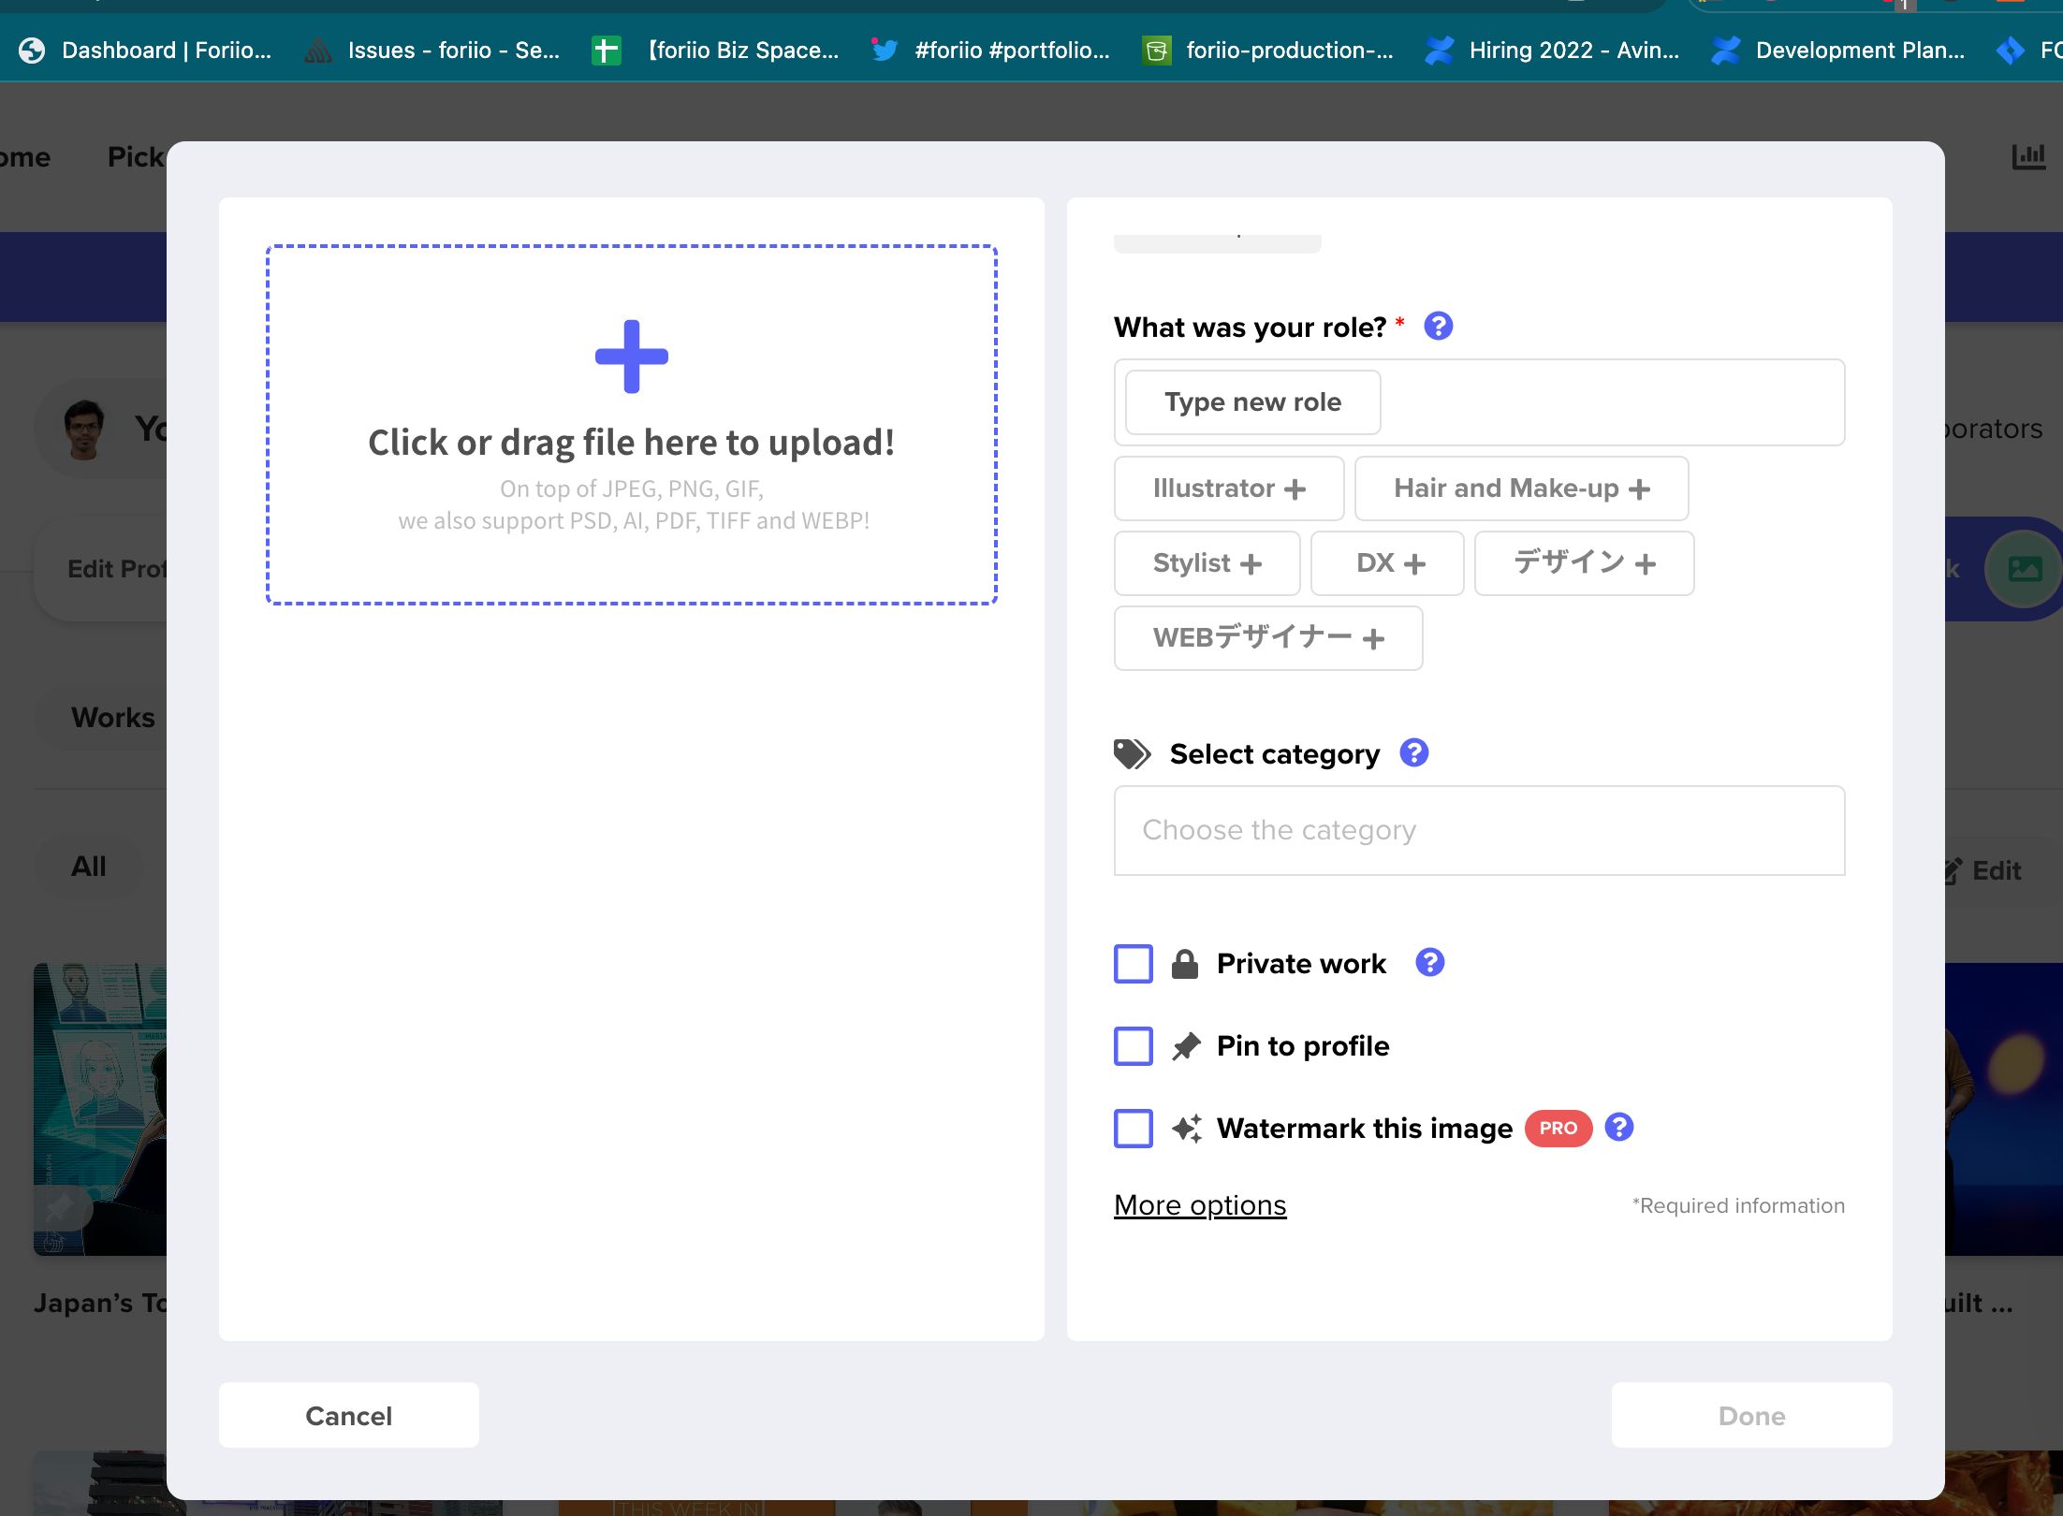
Task: Check the Pin to profile box
Action: point(1133,1046)
